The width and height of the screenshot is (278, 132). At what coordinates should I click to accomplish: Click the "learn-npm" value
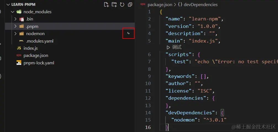[x=205, y=19]
